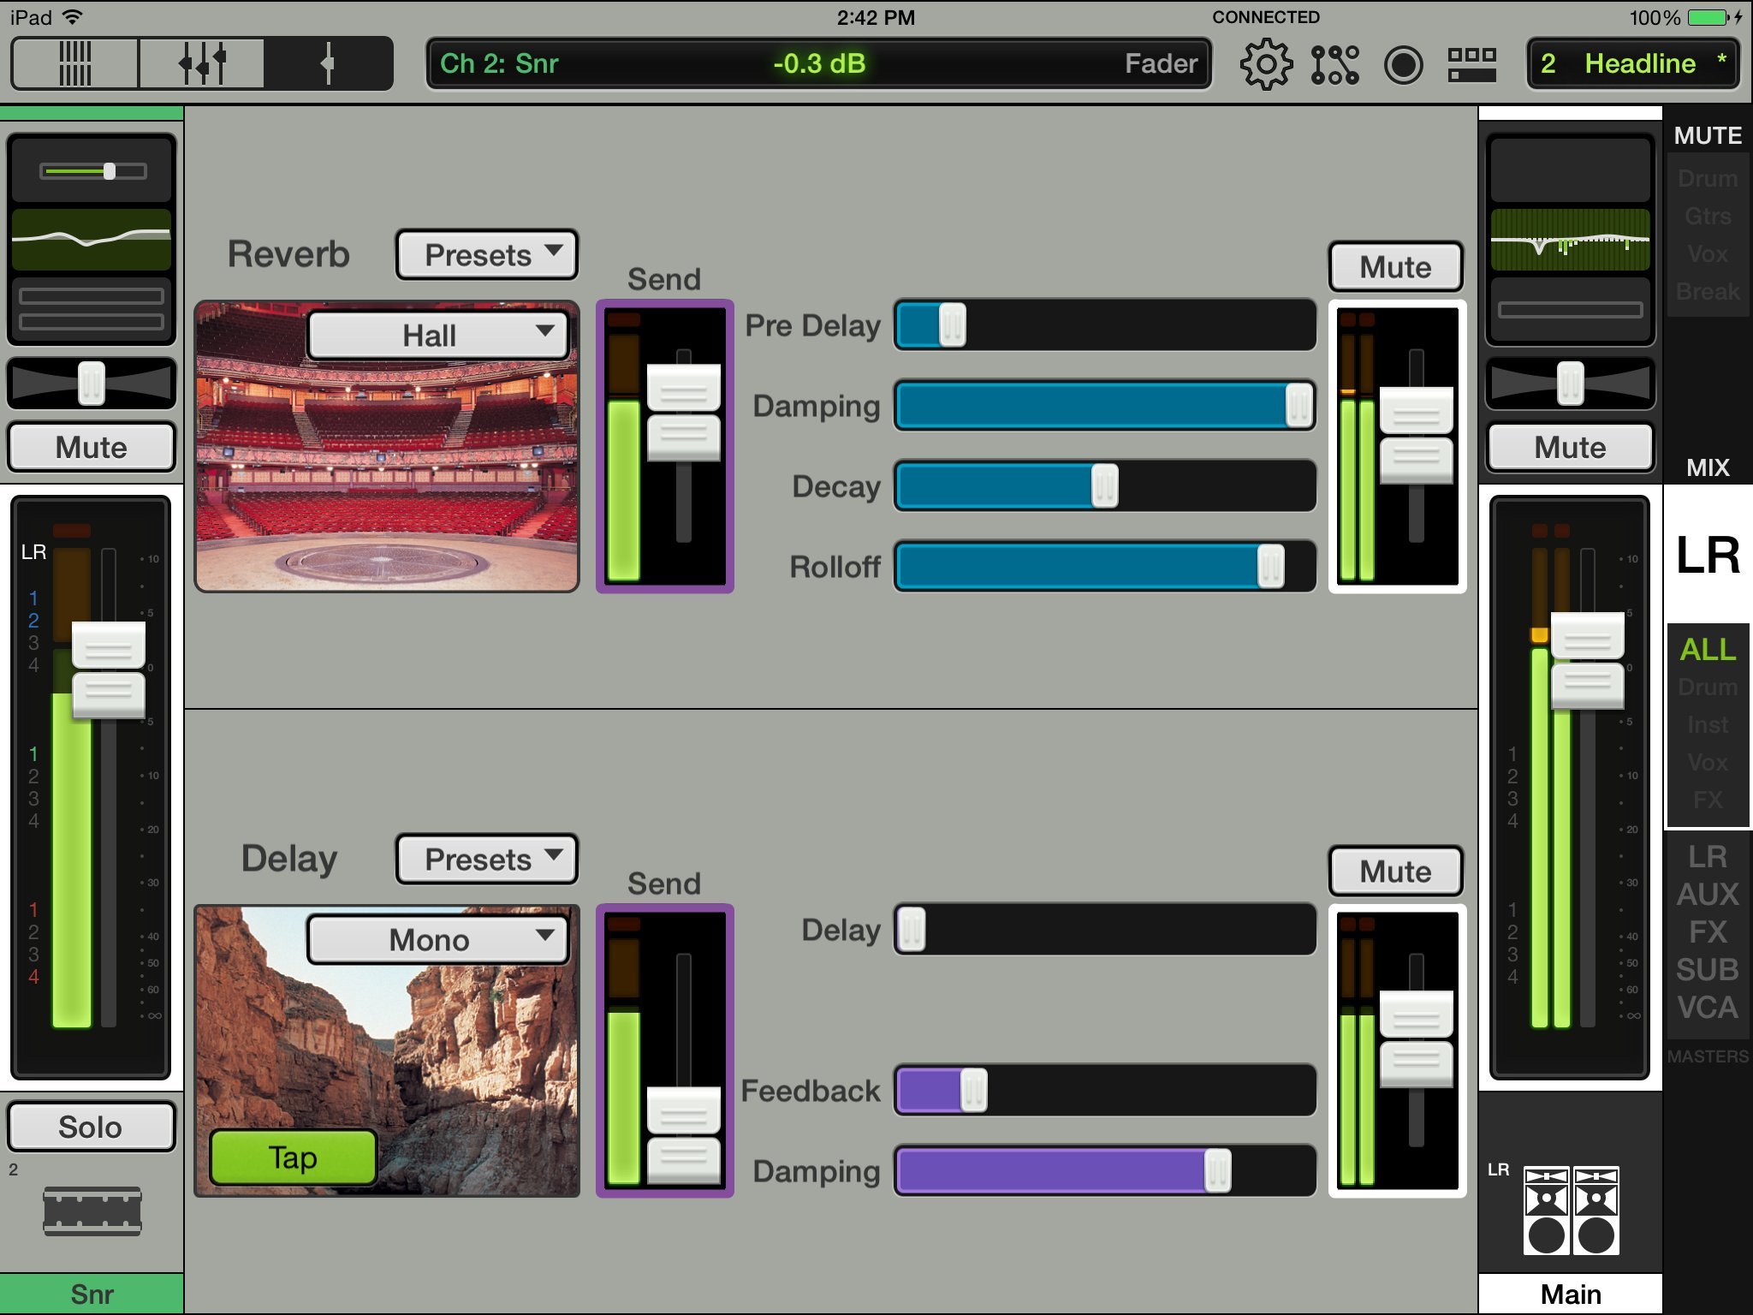Click the reverb Decay slider handle
1753x1315 pixels.
tap(1104, 486)
